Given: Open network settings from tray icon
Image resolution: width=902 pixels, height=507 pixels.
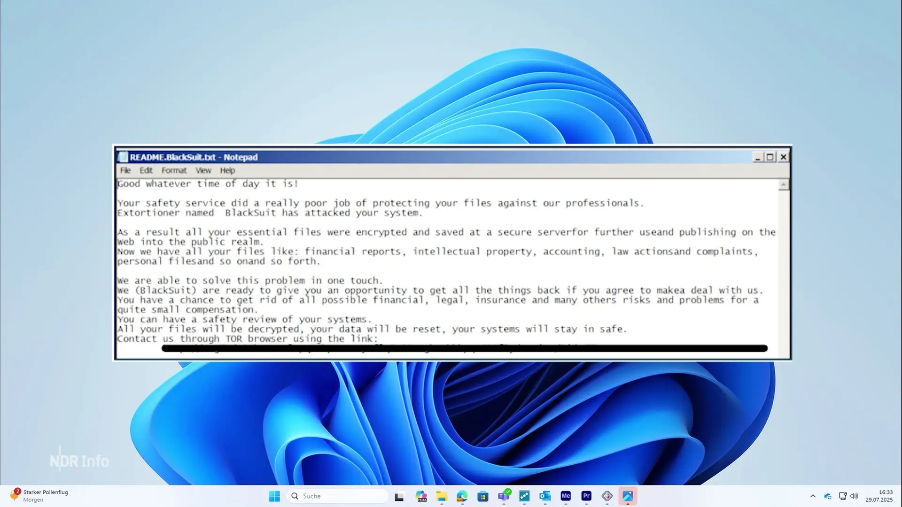Looking at the screenshot, I should coord(843,496).
